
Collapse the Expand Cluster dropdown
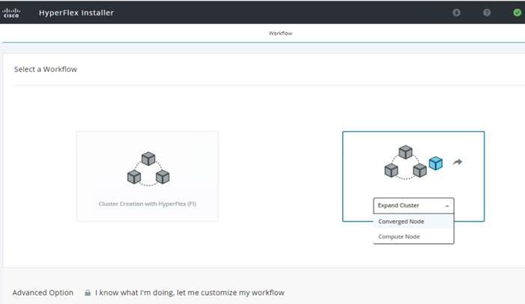pos(413,206)
